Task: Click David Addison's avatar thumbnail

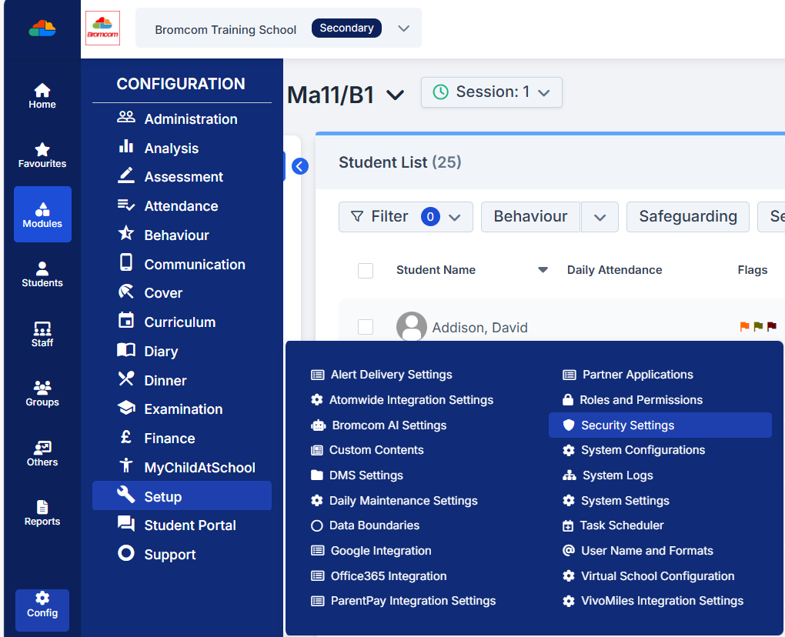Action: point(412,326)
